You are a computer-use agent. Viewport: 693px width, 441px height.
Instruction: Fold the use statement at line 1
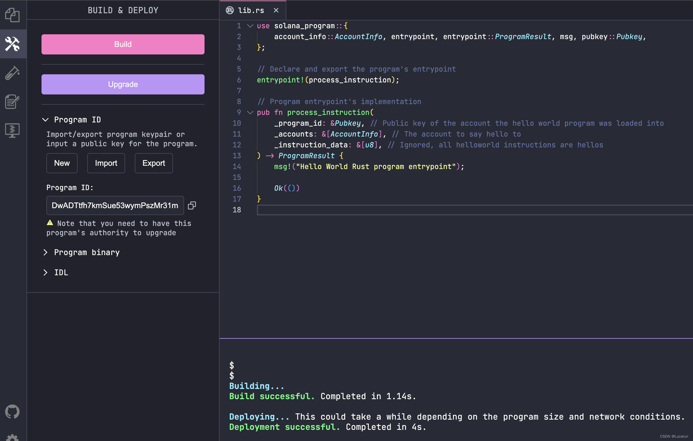click(x=250, y=26)
